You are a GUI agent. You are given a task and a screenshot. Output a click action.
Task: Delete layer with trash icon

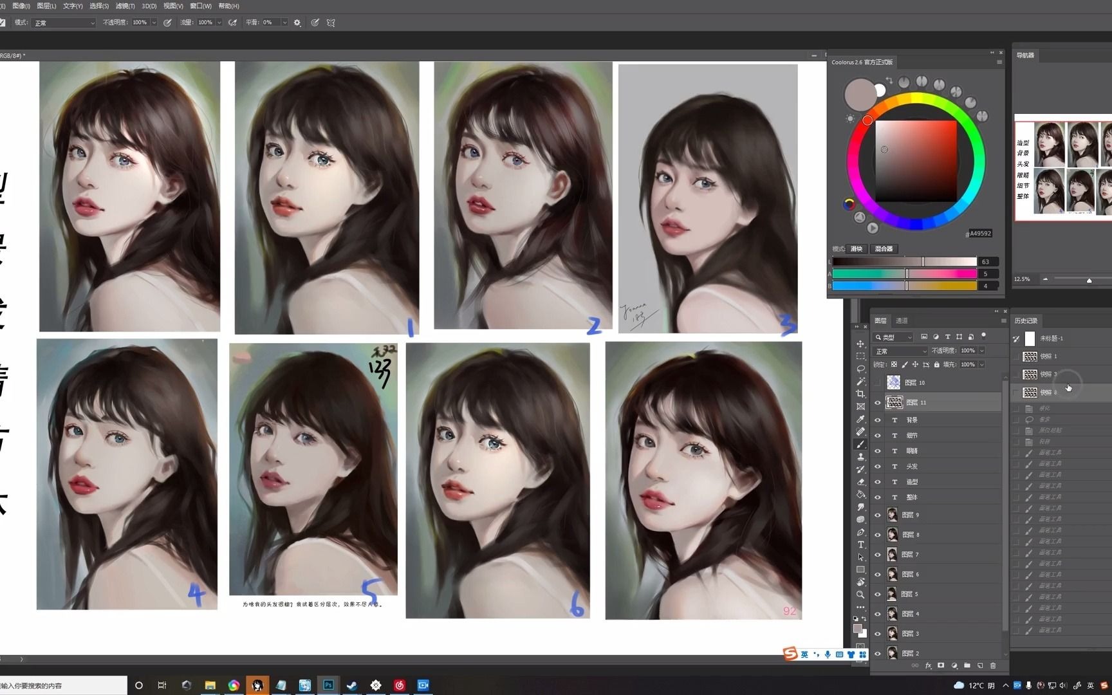click(993, 665)
